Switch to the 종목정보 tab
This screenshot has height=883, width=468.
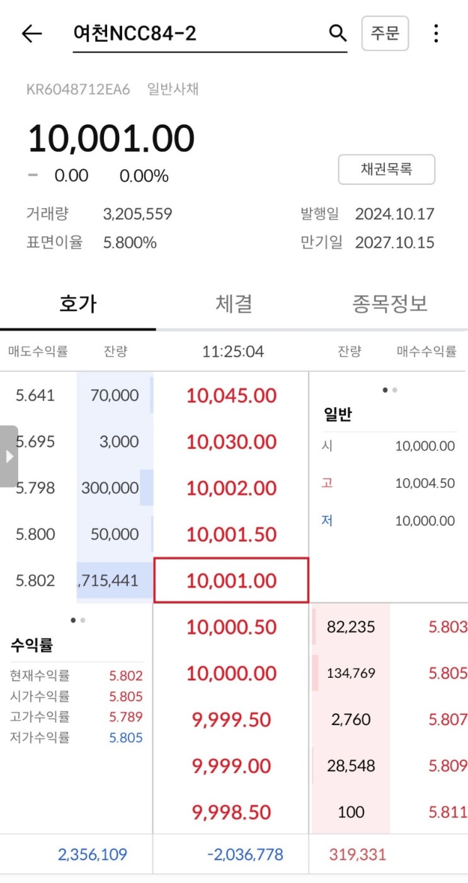click(390, 304)
